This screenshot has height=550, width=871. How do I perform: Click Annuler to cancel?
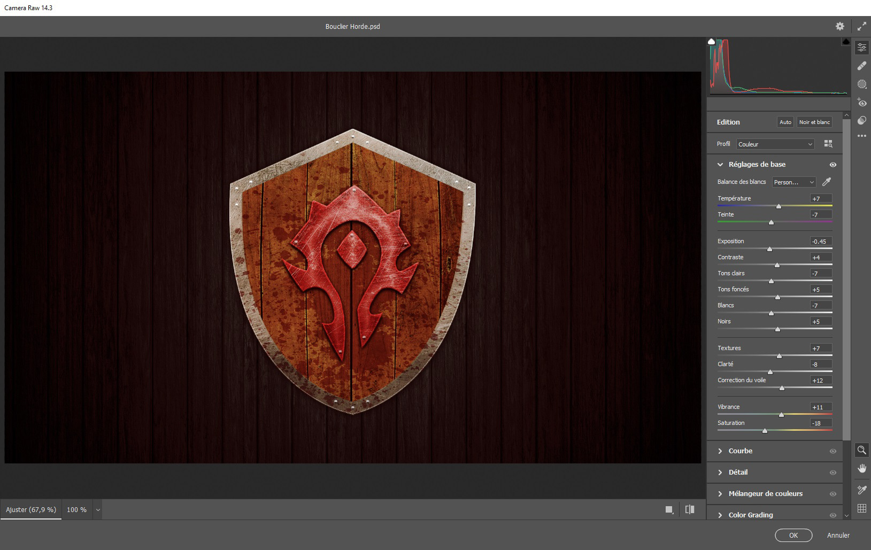click(838, 535)
